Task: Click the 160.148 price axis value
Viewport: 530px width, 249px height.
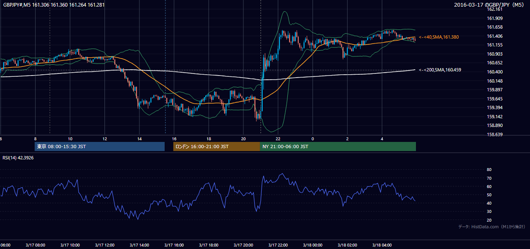Action: point(495,81)
